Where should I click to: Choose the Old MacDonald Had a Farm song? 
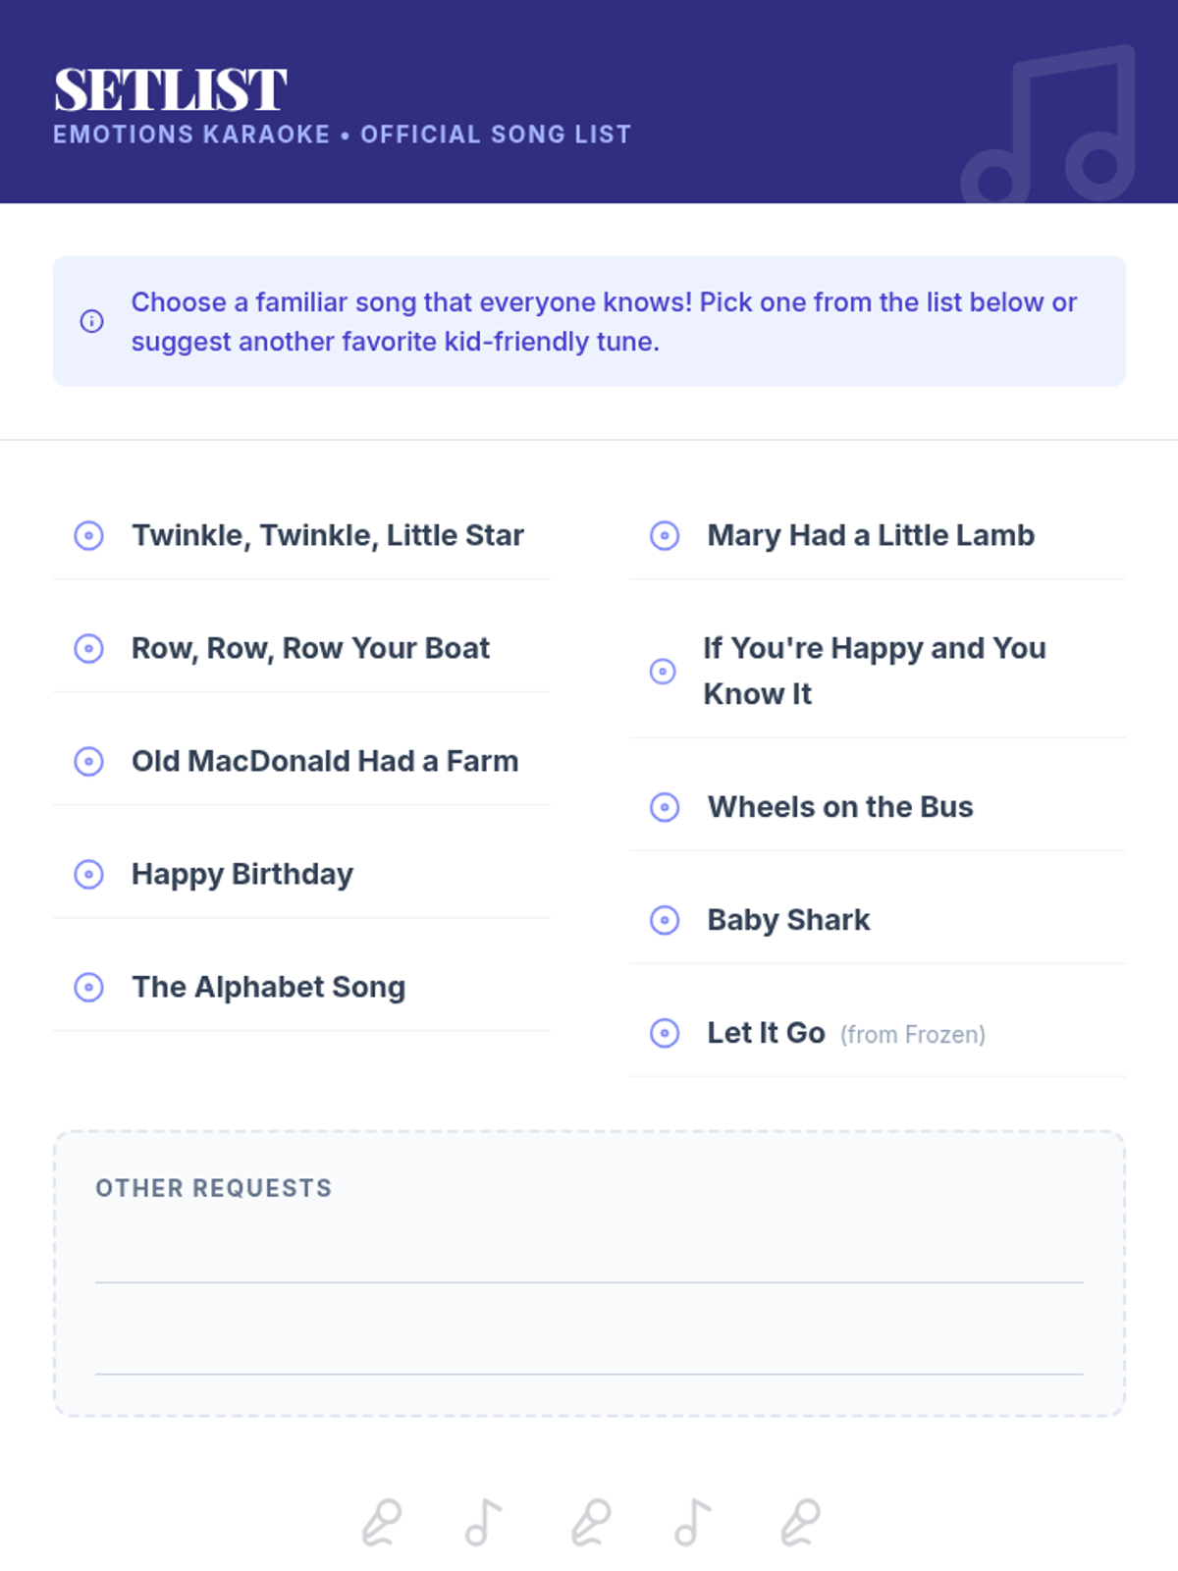click(325, 761)
